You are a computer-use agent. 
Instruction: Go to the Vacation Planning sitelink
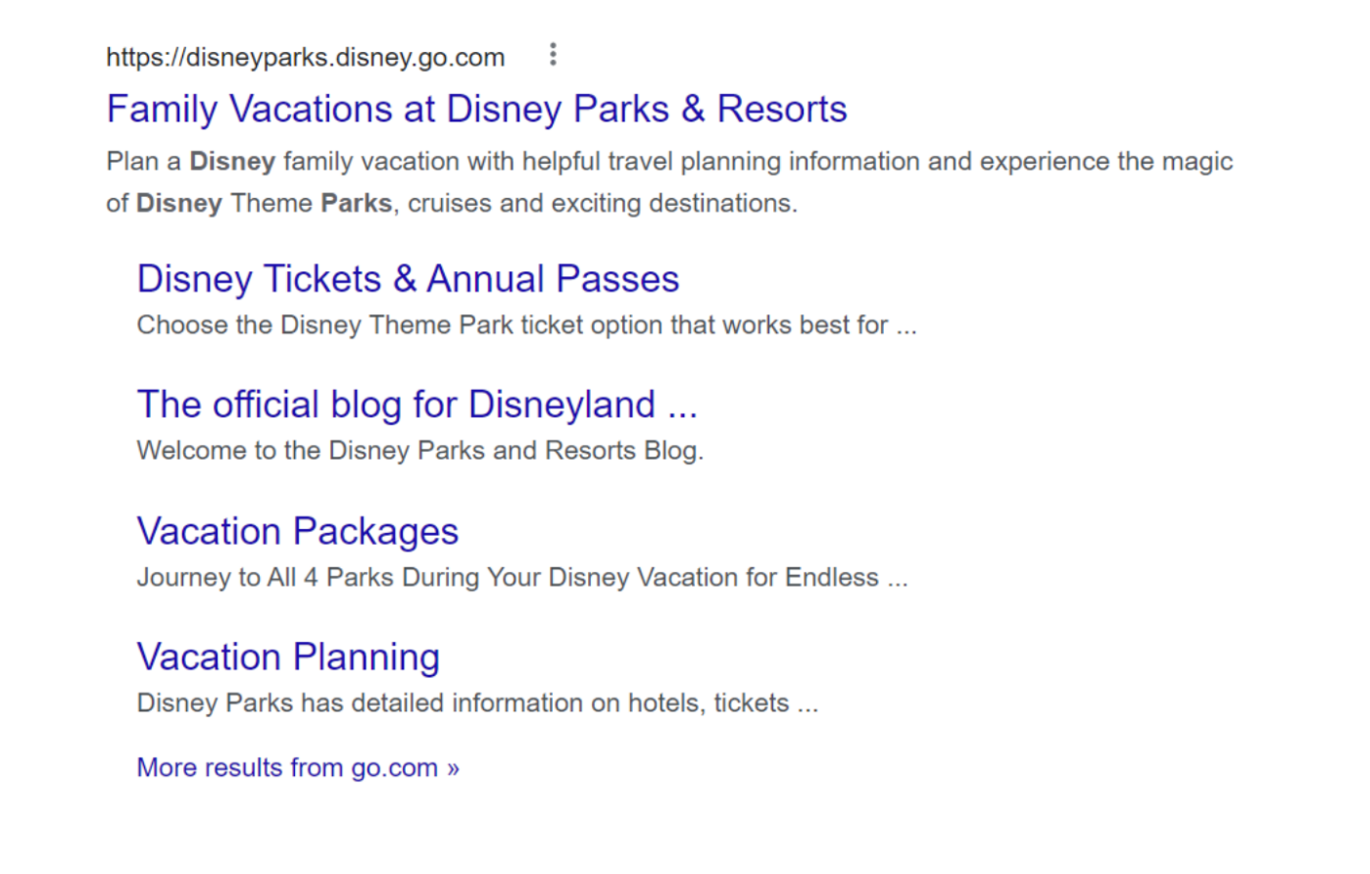pyautogui.click(x=288, y=656)
